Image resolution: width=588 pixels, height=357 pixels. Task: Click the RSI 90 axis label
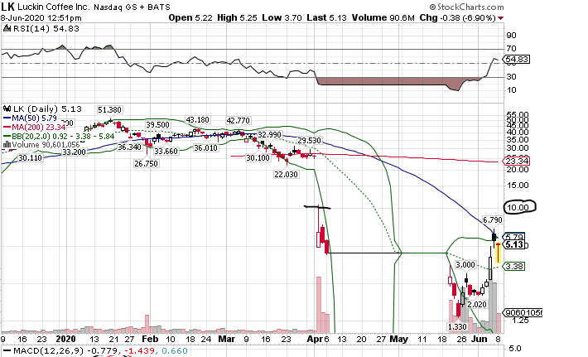[x=511, y=36]
